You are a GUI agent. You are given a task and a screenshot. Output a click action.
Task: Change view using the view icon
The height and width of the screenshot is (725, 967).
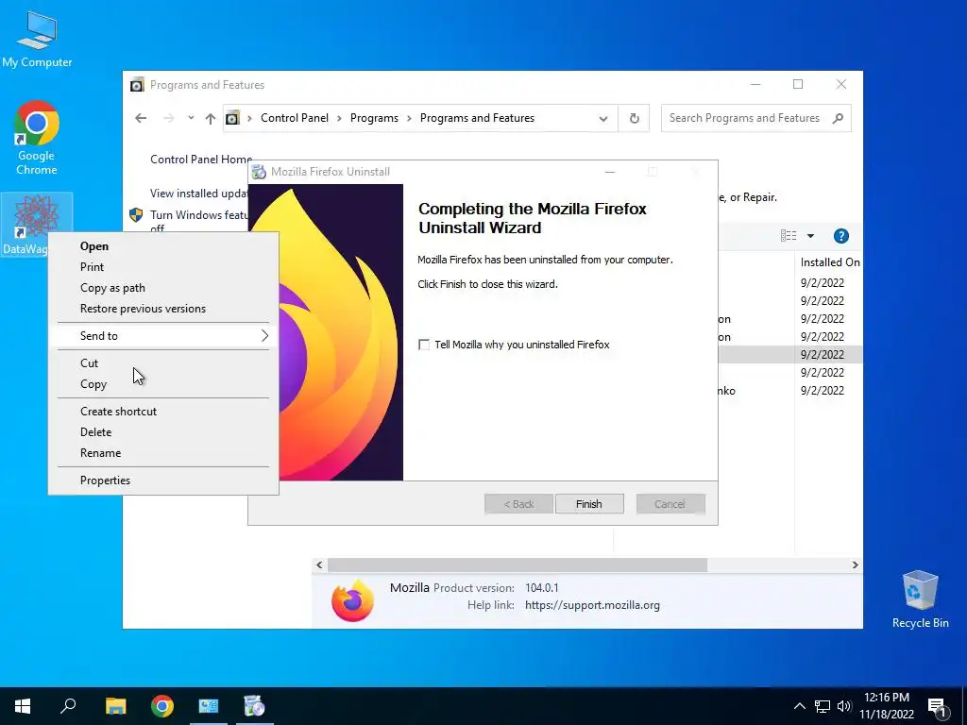pos(789,235)
